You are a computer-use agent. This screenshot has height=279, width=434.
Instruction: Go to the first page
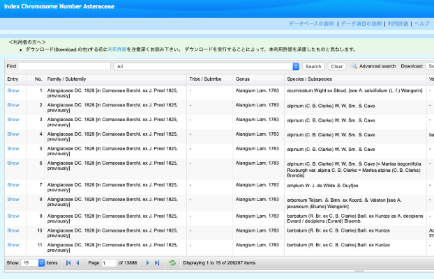click(x=68, y=263)
